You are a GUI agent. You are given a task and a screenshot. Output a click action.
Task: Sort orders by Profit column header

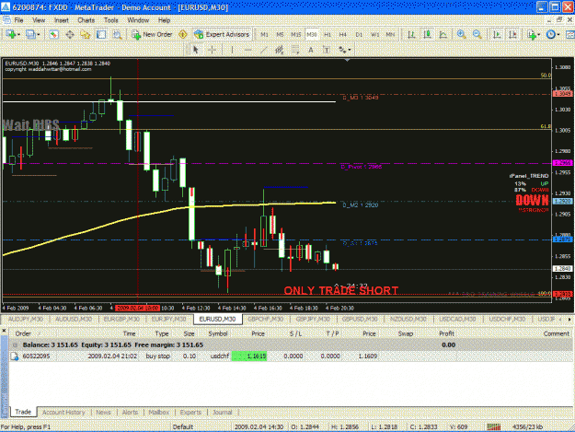tap(446, 333)
